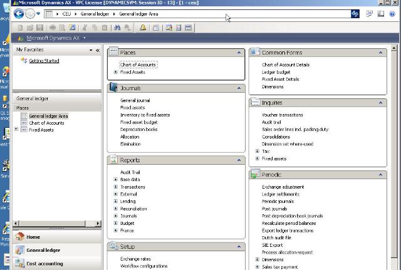Click the Print preview toolbar icon
Screen dimensions: 401x270
point(62,28)
